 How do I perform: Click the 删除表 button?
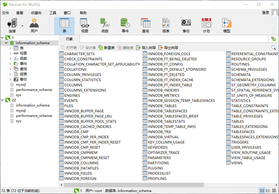coord(126,48)
